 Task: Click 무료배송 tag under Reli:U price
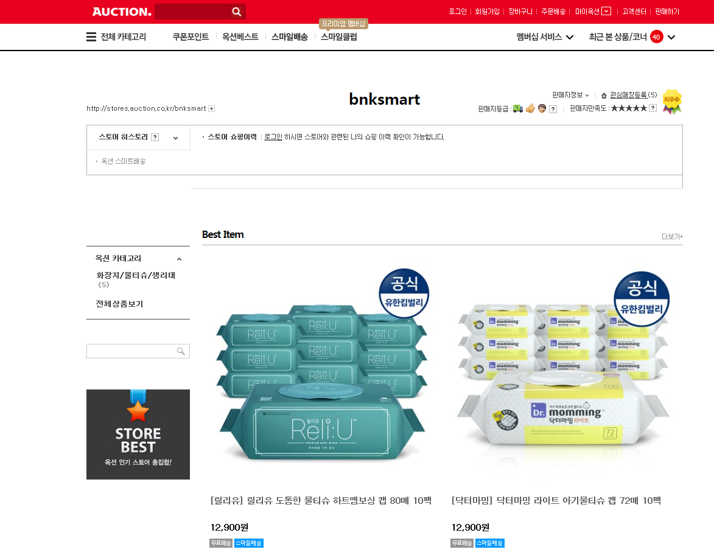(x=221, y=543)
